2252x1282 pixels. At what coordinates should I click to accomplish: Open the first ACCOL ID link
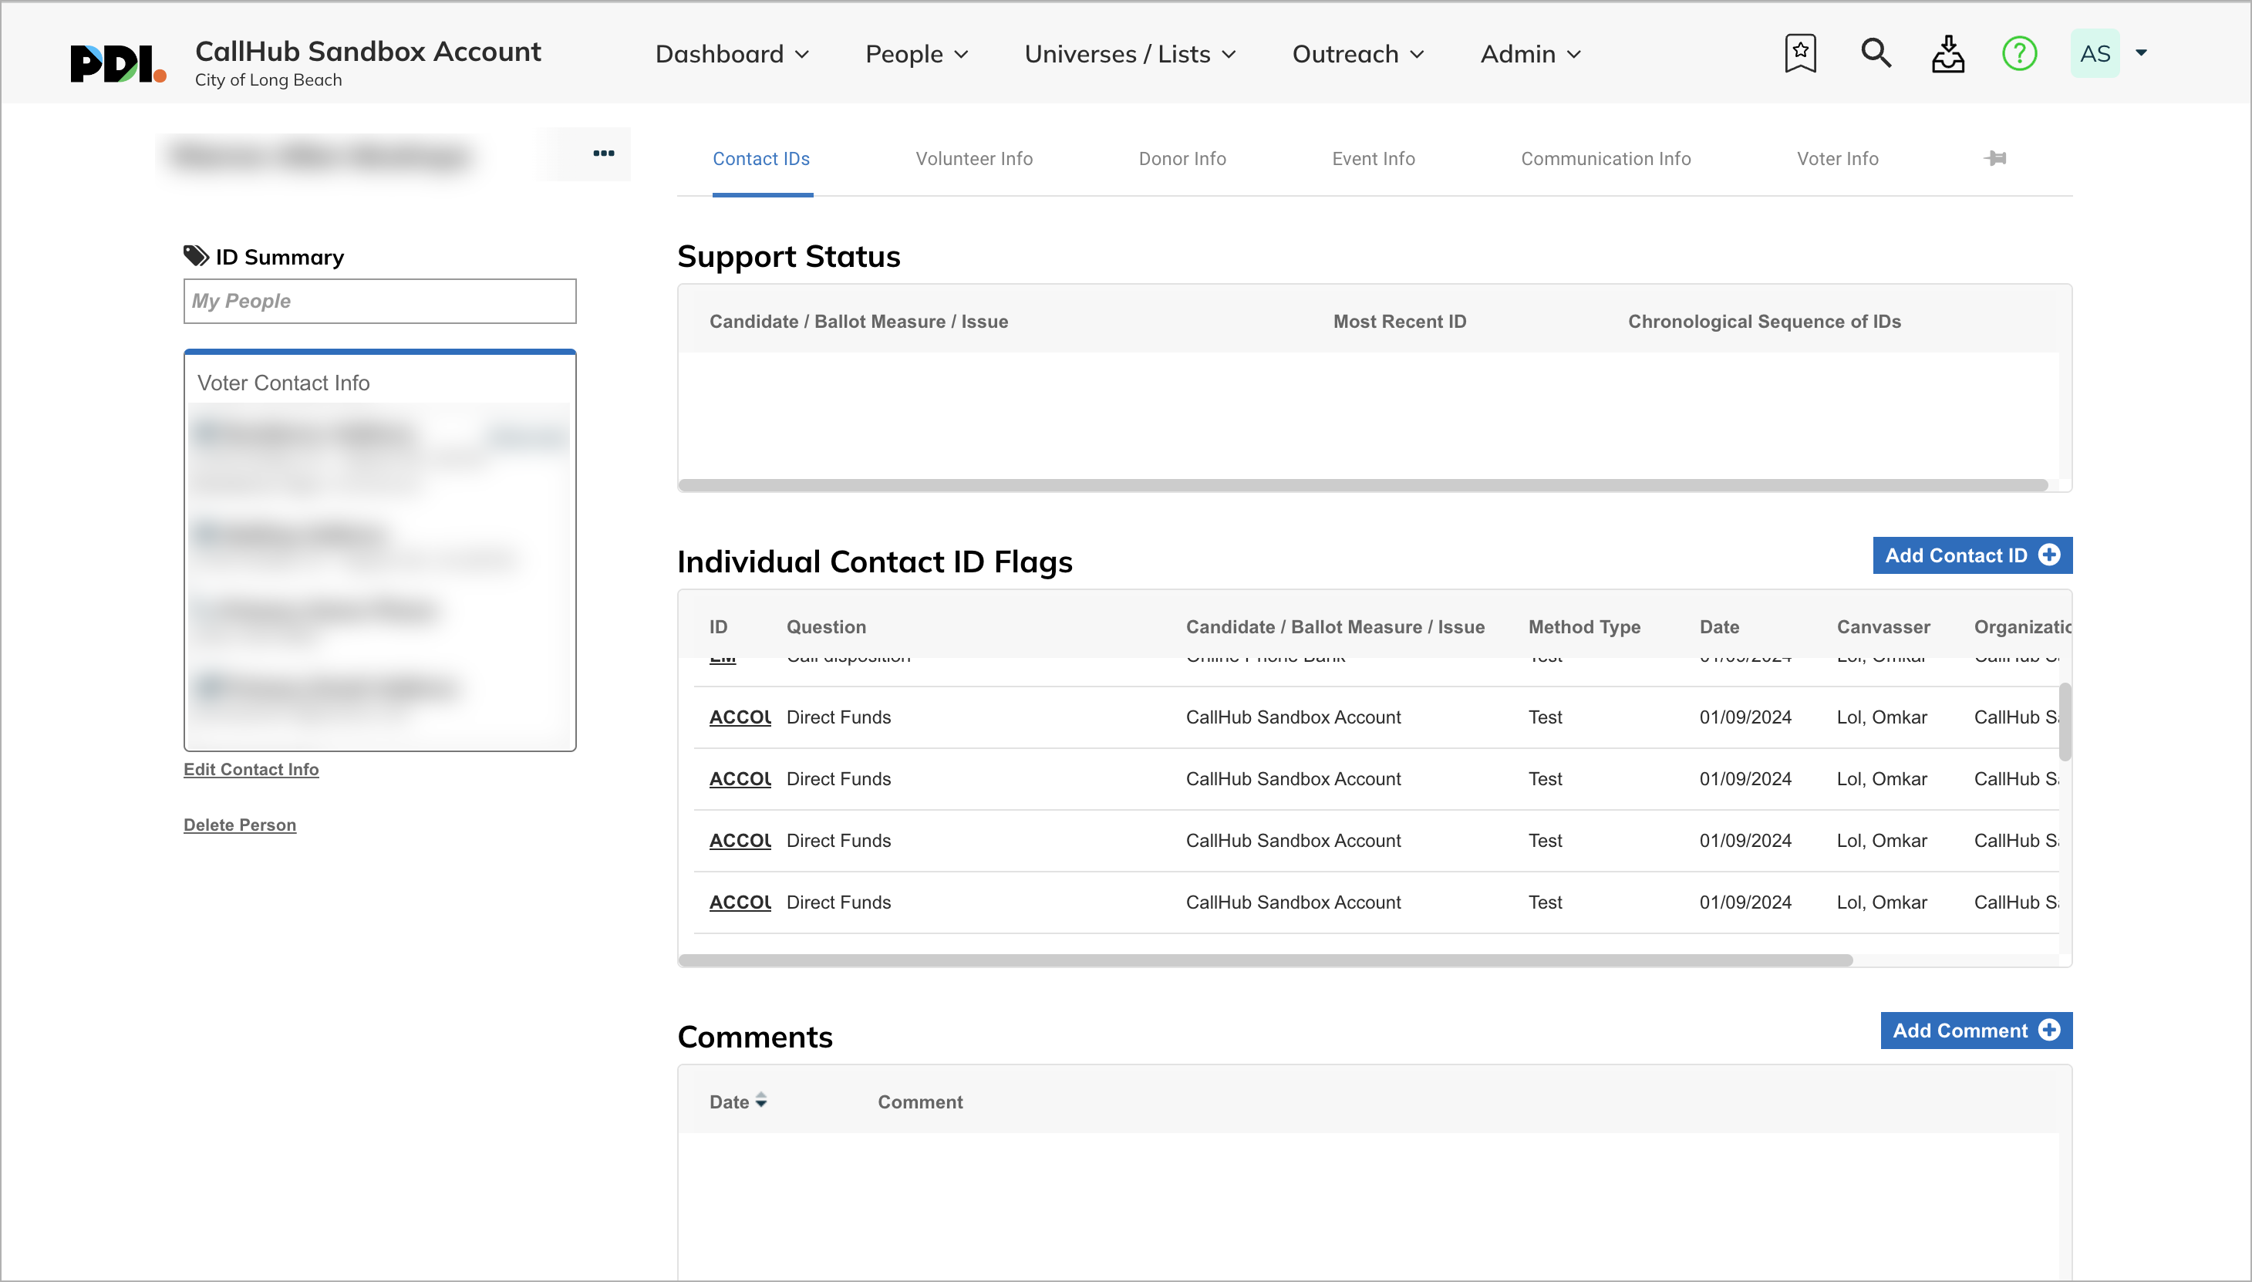point(740,717)
